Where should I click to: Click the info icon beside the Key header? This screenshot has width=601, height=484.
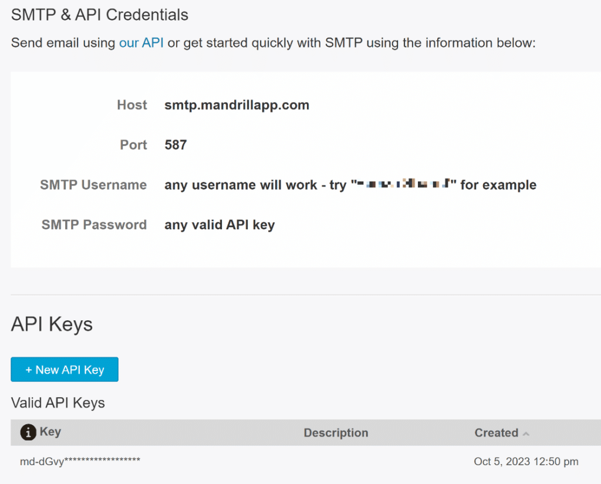(x=28, y=432)
